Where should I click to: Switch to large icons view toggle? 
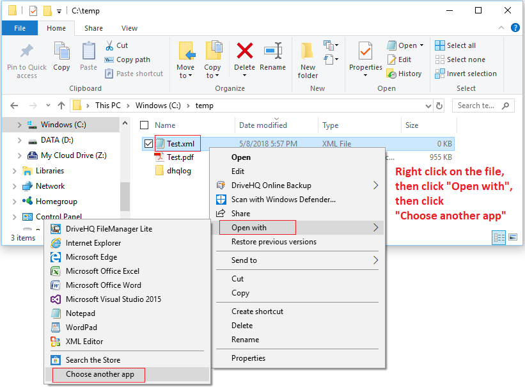point(512,237)
